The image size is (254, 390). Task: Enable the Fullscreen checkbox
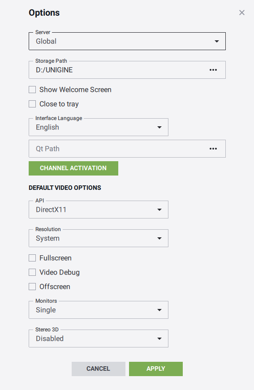point(32,258)
